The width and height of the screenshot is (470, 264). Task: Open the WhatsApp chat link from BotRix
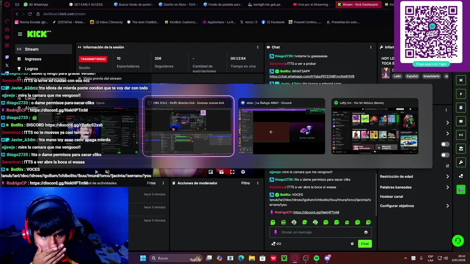[x=312, y=76]
